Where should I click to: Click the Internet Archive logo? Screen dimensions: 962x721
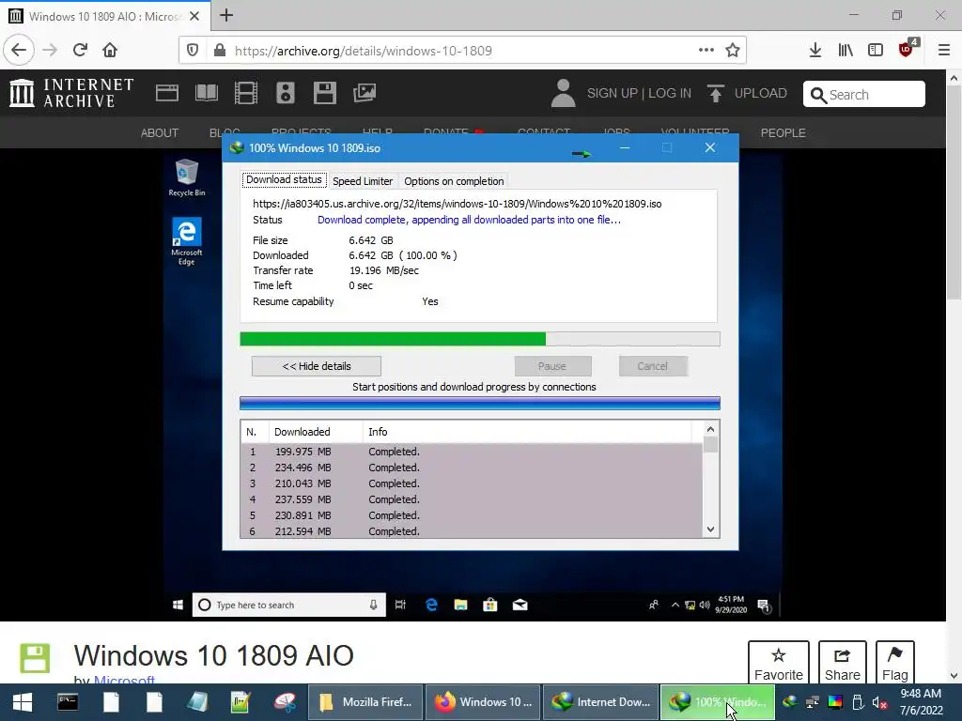[71, 93]
